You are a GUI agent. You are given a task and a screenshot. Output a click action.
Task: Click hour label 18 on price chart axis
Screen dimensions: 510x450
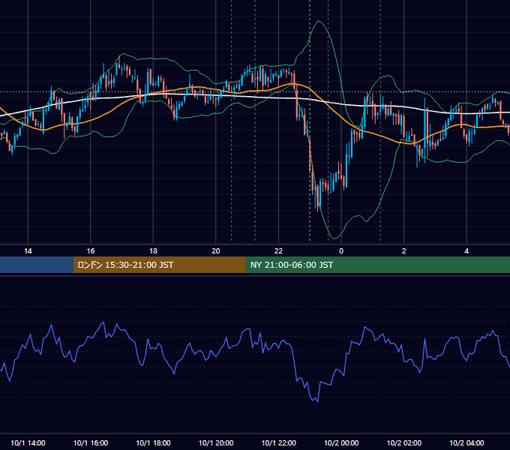click(x=153, y=251)
